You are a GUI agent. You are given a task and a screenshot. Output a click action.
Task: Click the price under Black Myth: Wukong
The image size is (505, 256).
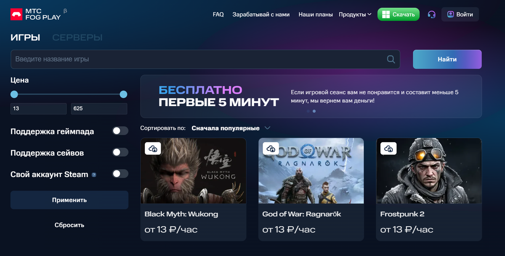click(x=171, y=230)
